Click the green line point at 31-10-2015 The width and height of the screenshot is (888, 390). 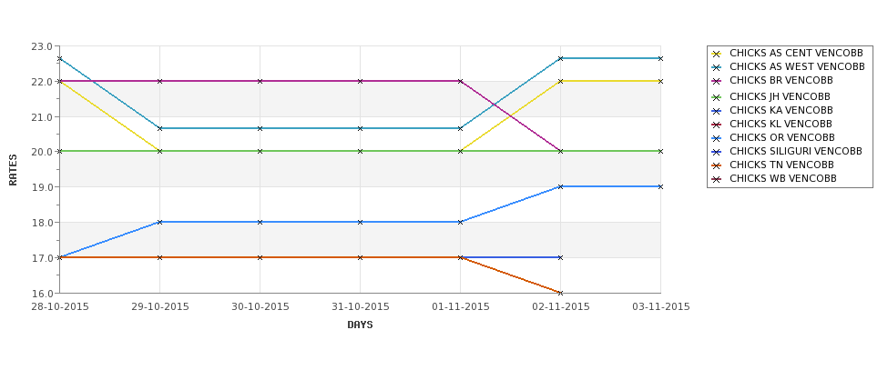coord(360,152)
